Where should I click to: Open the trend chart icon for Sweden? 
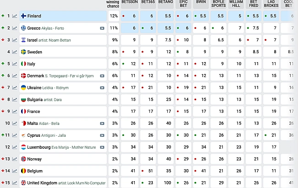coord(15,52)
